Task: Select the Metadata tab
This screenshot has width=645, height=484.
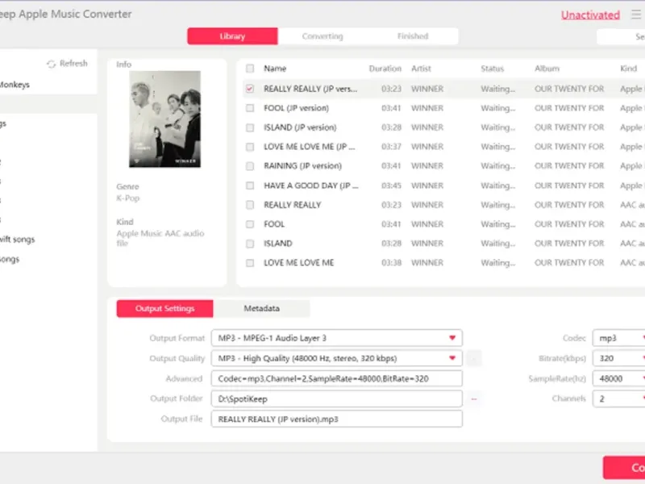Action: pos(261,309)
